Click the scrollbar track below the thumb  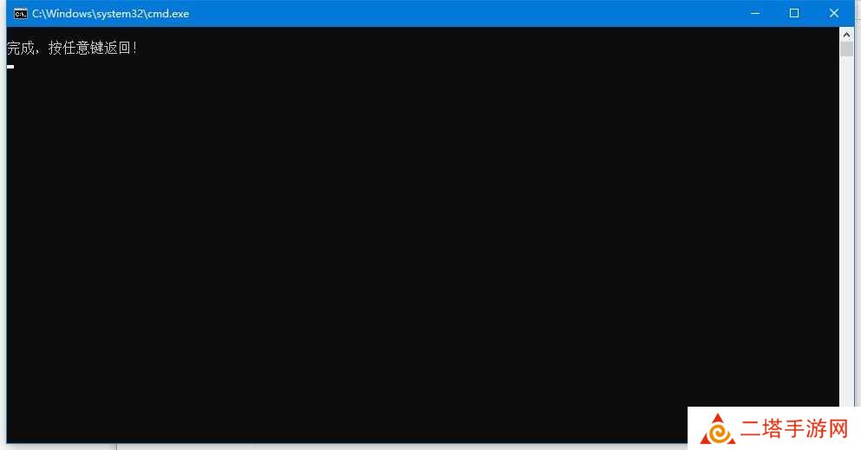[846, 231]
